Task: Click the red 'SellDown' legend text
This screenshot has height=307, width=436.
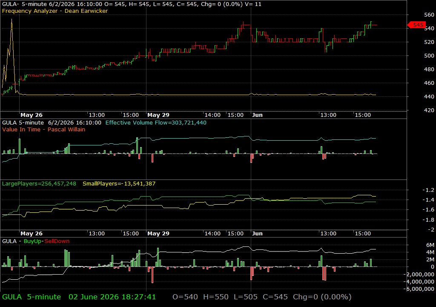Action: (57, 241)
